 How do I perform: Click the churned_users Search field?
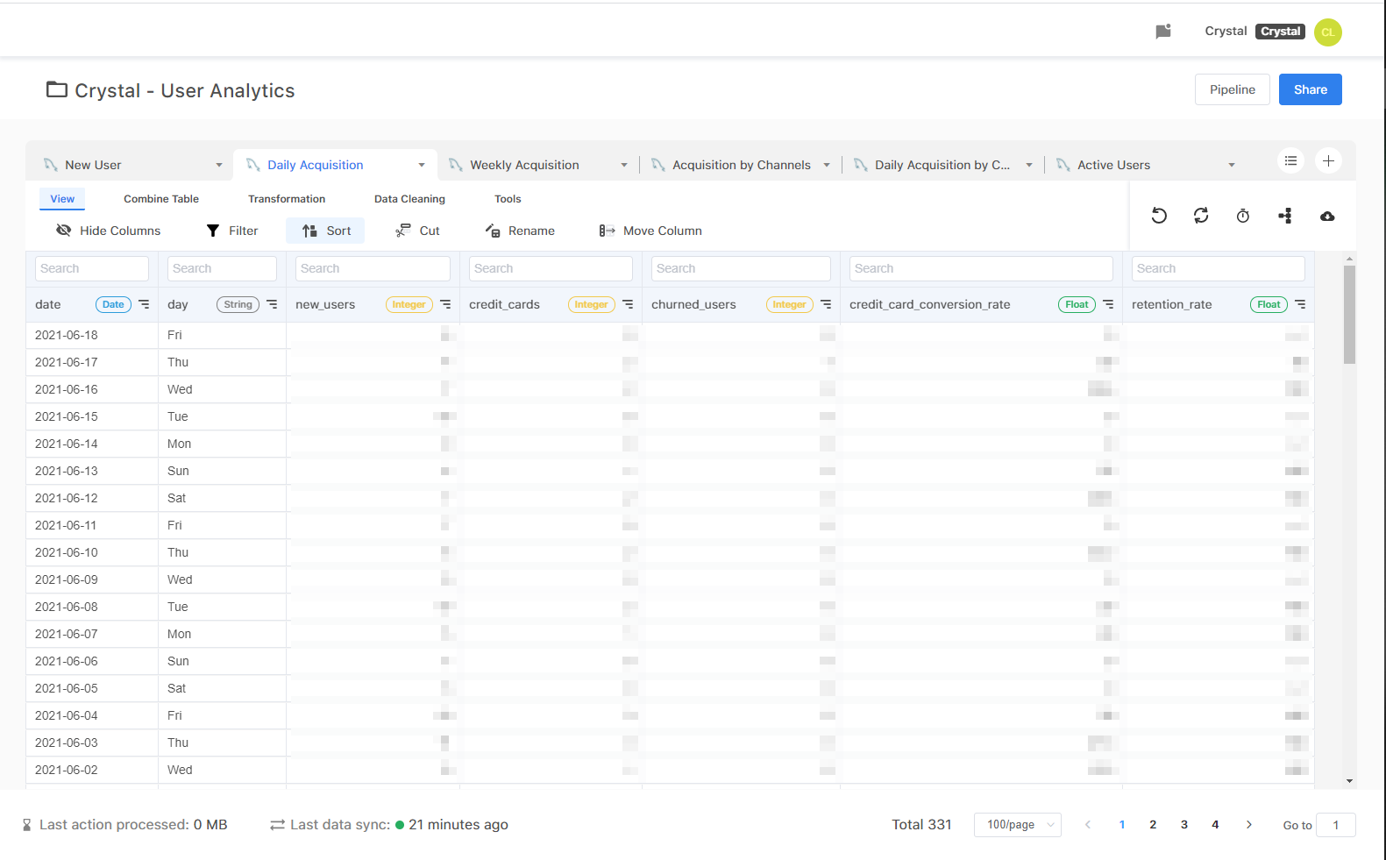click(741, 268)
